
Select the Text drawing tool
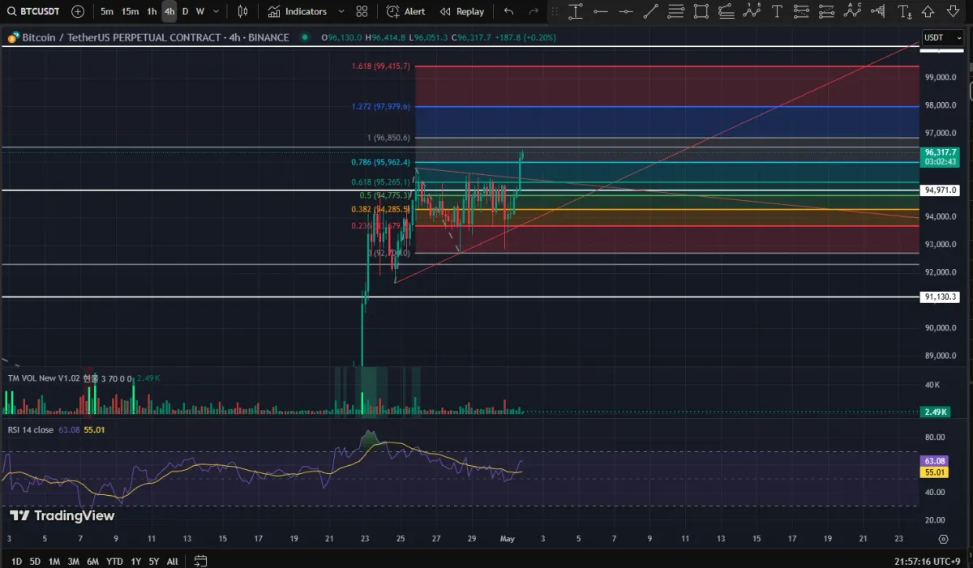pyautogui.click(x=777, y=11)
